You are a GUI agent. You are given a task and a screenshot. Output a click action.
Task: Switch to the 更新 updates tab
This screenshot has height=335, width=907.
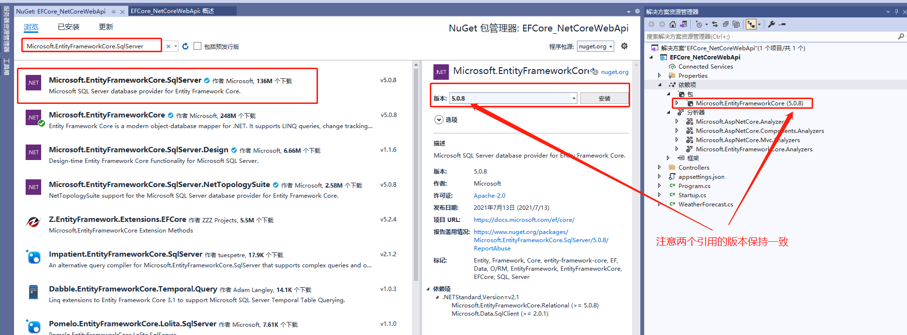point(106,27)
